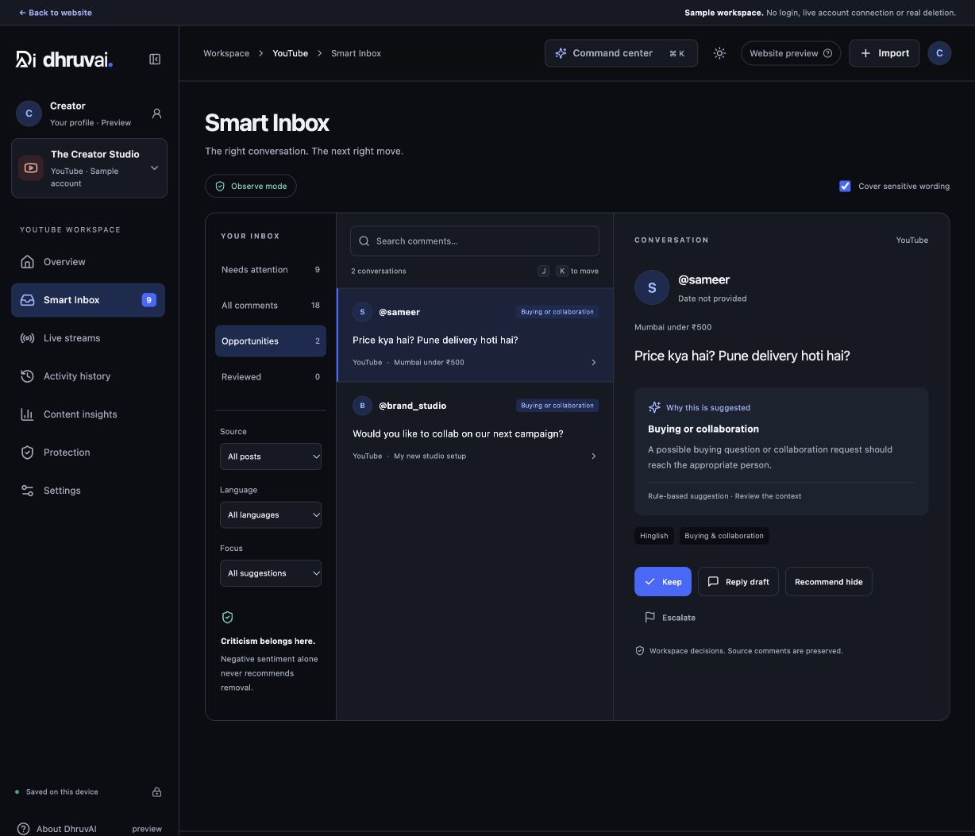Open Smart Inbox in the sidebar
Viewport: 975px width, 836px height.
click(88, 300)
